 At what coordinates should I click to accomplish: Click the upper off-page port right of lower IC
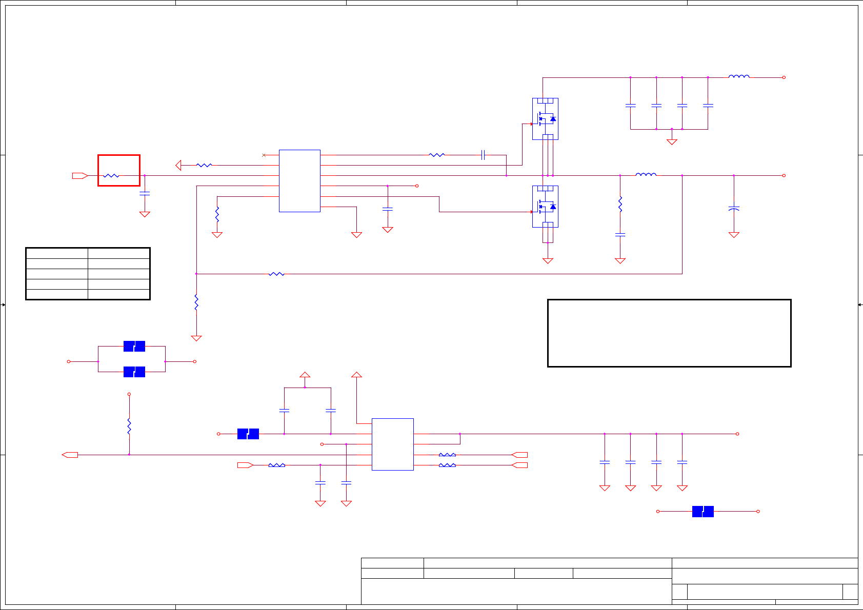(519, 455)
